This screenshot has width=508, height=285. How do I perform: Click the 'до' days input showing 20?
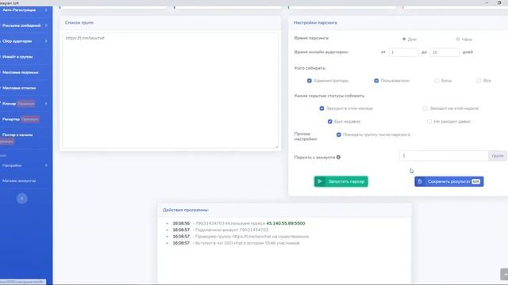pos(444,52)
